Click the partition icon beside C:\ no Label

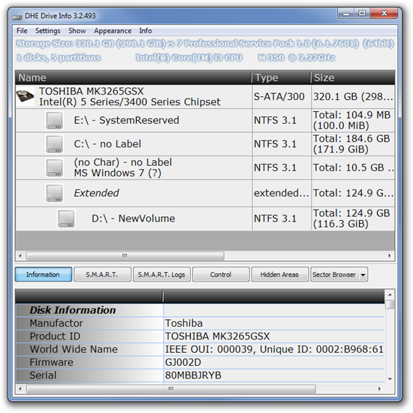point(54,144)
